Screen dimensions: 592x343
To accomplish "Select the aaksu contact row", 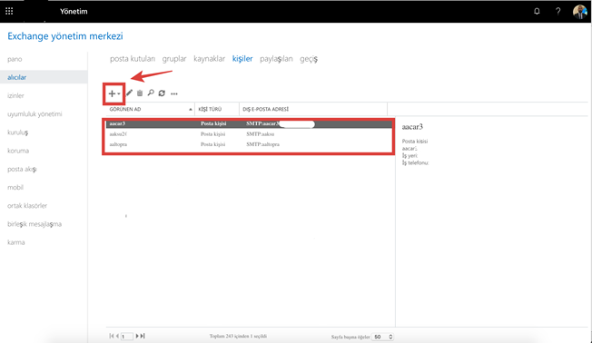I will (249, 134).
